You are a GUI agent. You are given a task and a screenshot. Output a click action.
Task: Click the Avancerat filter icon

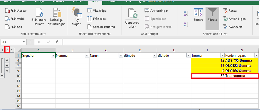click(225, 27)
